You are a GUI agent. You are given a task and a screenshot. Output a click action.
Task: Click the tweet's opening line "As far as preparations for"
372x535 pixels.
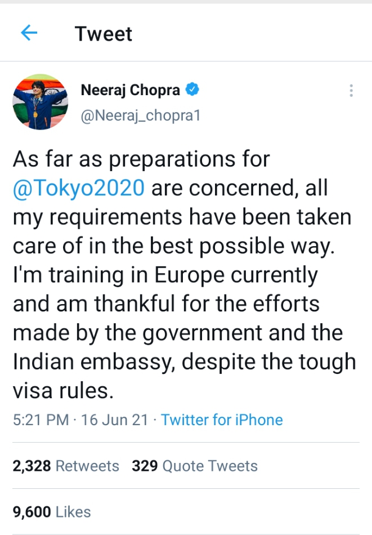pyautogui.click(x=141, y=159)
